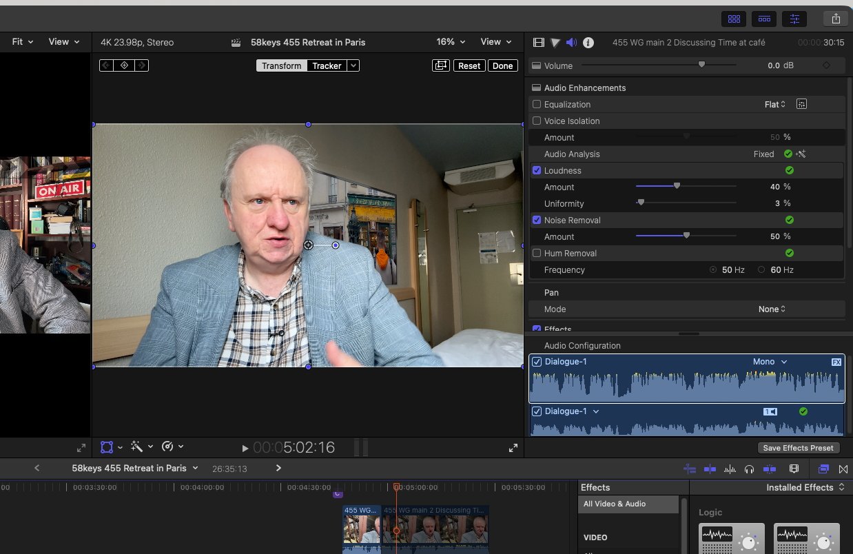
Task: Enable the Voice Isolation checkbox
Action: point(537,121)
